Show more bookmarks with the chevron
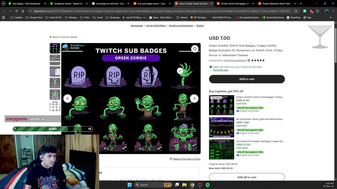Image resolution: width=337 pixels, height=189 pixels. [331, 17]
